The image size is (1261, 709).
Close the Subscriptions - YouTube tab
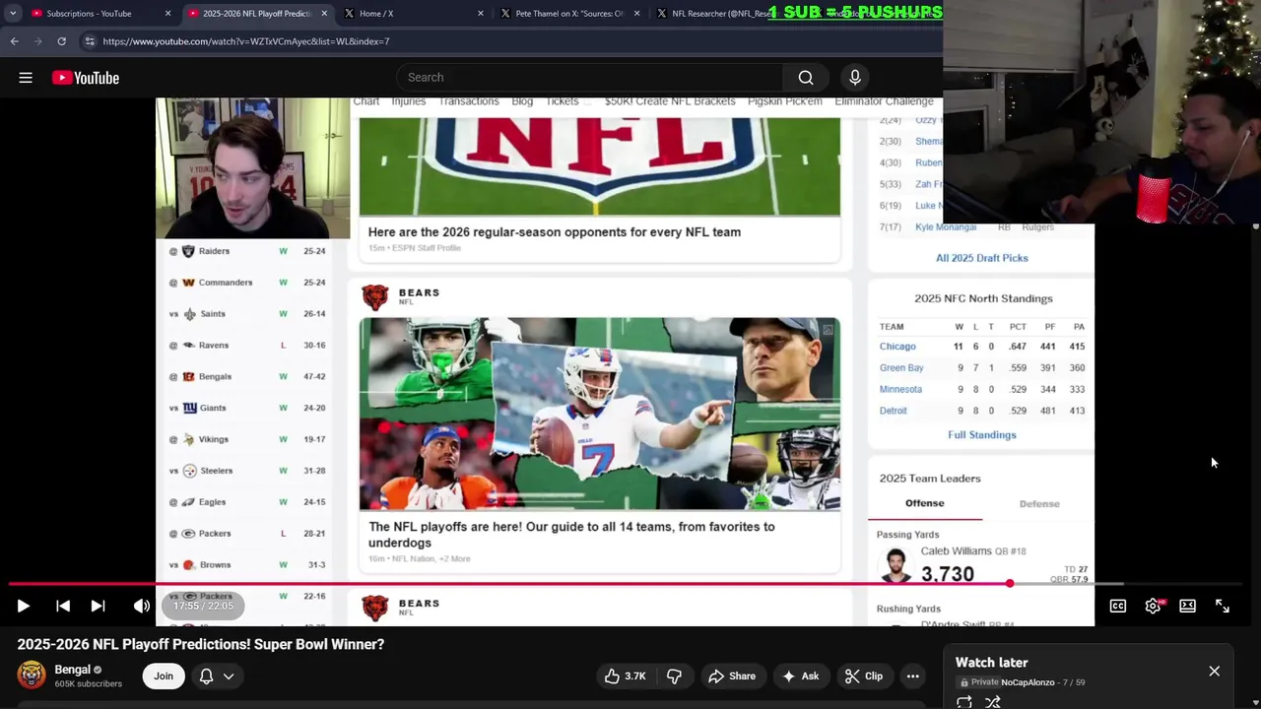point(167,14)
